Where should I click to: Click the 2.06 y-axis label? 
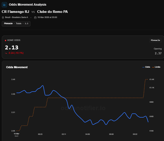tap(13, 131)
